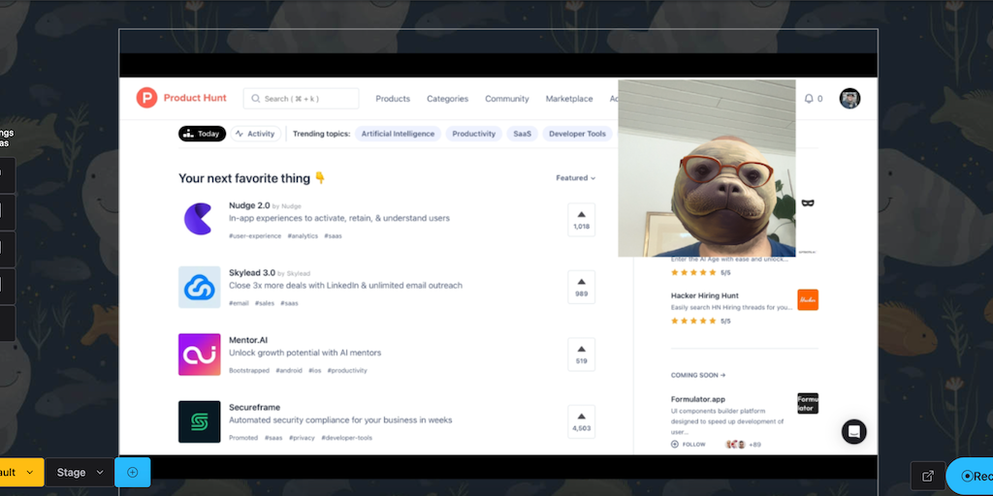This screenshot has width=993, height=496.
Task: Click the #user-experience tag
Action: (255, 236)
